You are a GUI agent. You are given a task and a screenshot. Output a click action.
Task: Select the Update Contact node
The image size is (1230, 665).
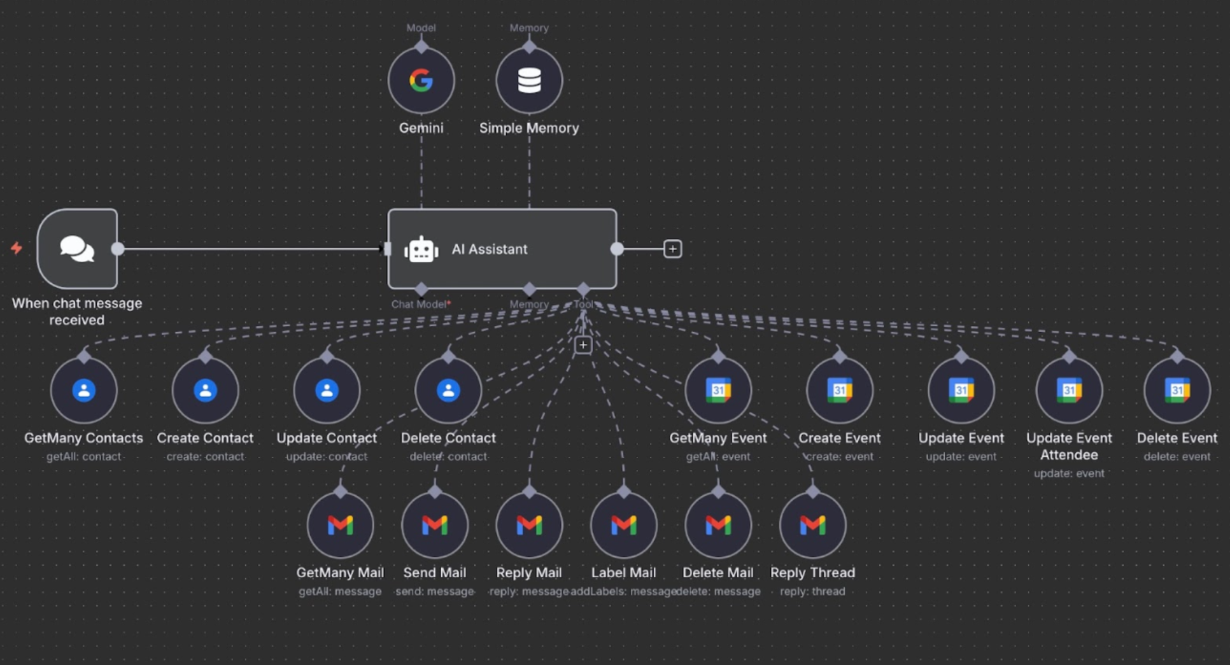[326, 390]
